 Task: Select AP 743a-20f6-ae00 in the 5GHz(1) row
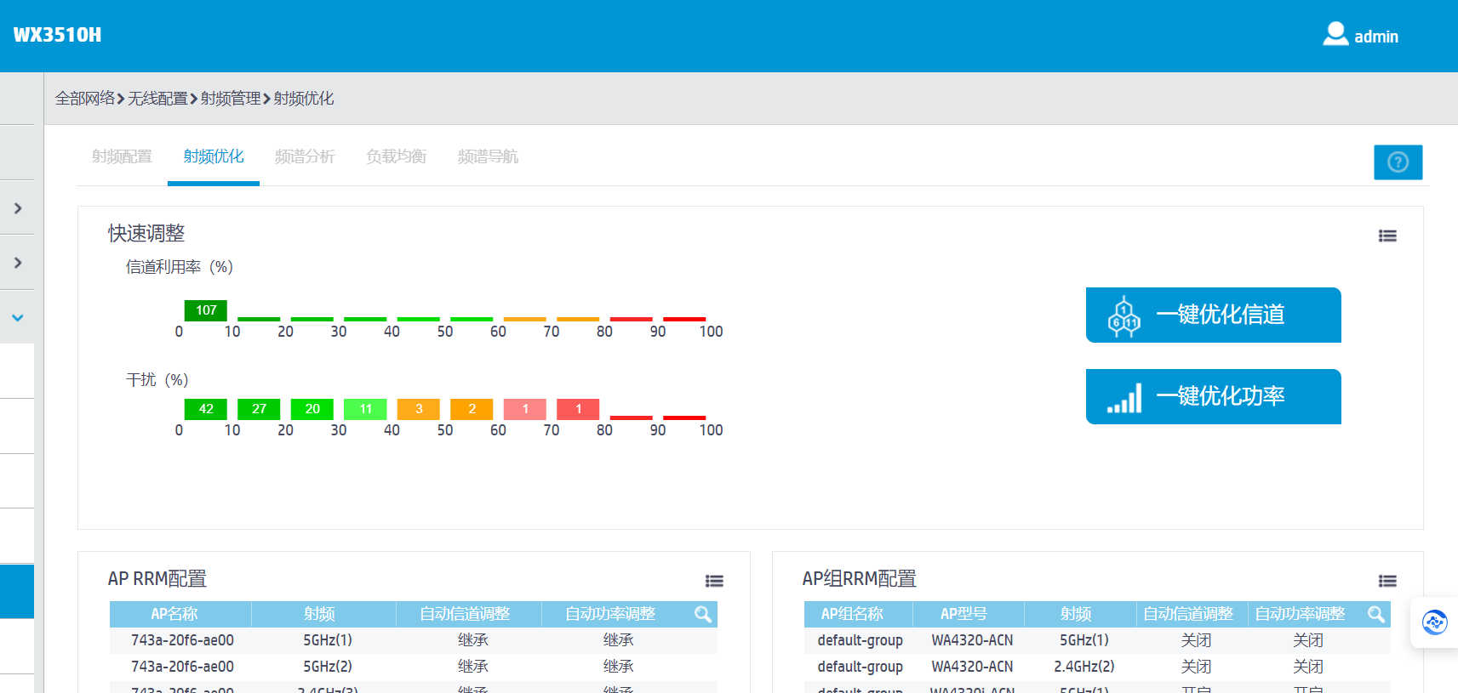click(182, 640)
